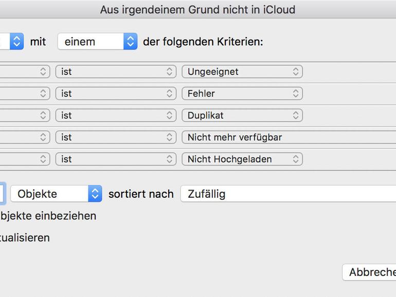Open the 'einem' match criteria dropdown
This screenshot has width=396, height=297.
(98, 42)
